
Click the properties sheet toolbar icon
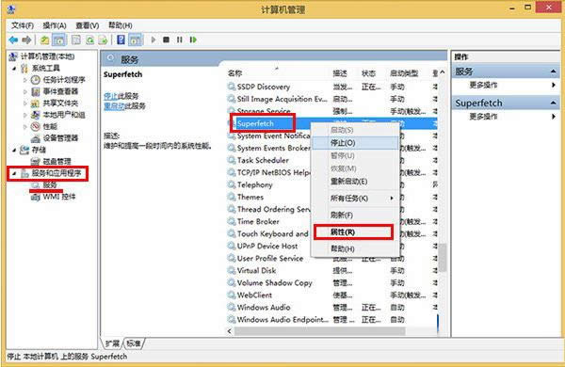[x=75, y=40]
